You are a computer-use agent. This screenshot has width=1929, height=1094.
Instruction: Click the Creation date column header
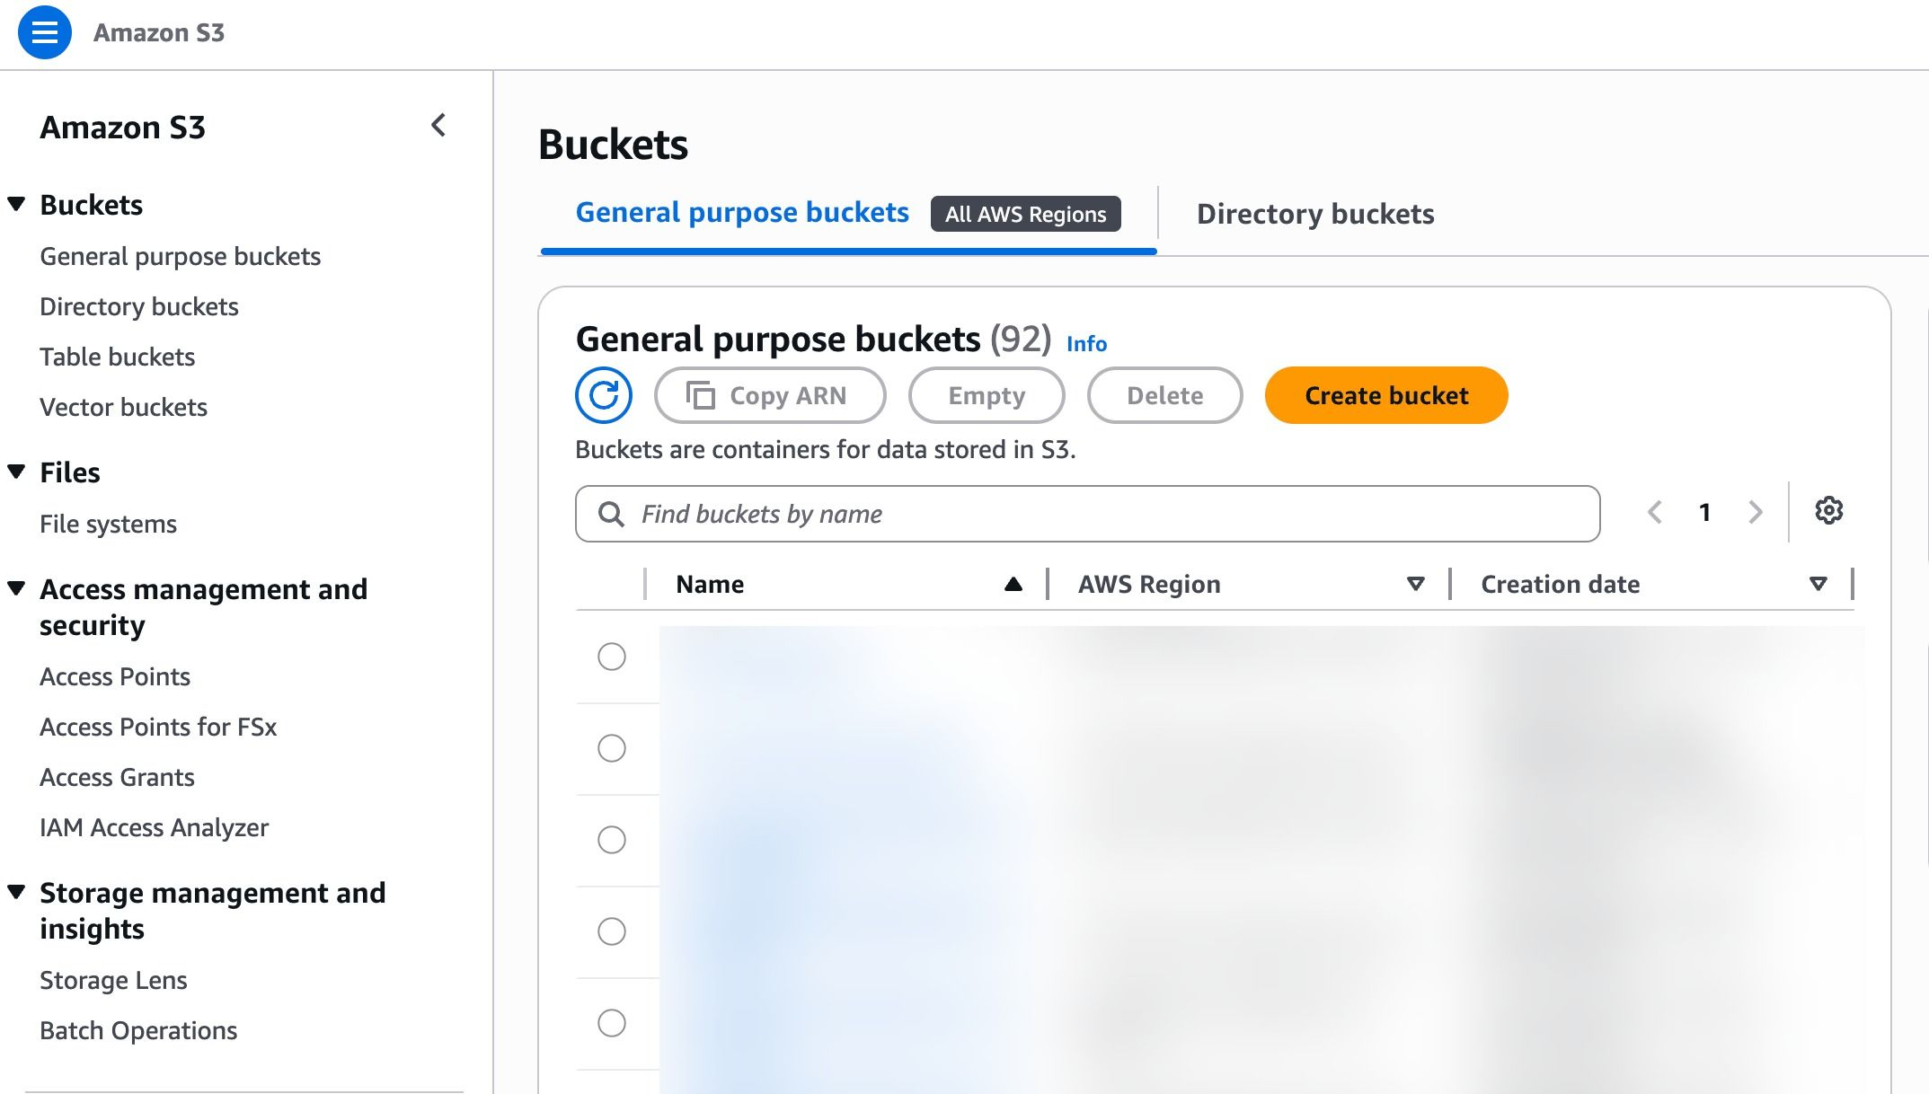click(x=1561, y=585)
